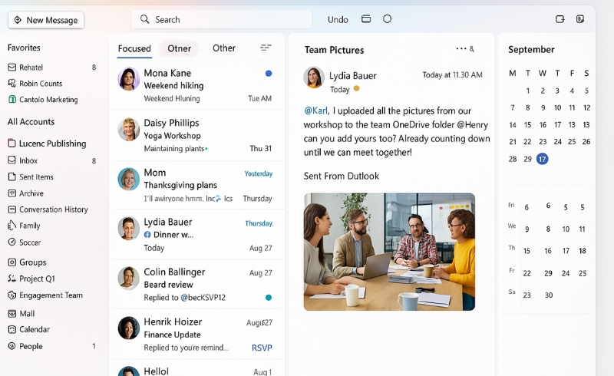The image size is (614, 376).
Task: Click the Rehatel envelope icon
Action: tap(12, 68)
